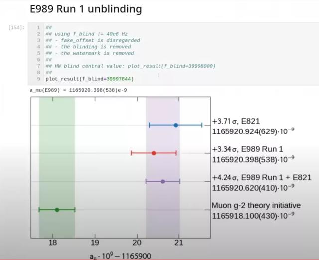Click the purple shaded experiment band

[163, 167]
